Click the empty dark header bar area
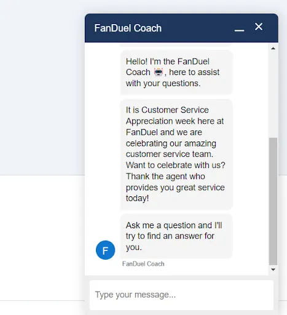The image size is (287, 315). 197,28
